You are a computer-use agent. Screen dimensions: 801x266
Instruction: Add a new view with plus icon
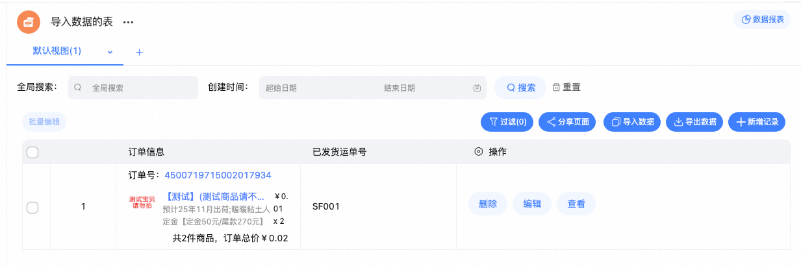click(x=139, y=52)
